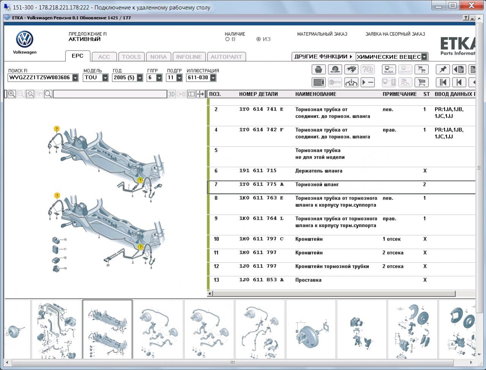The width and height of the screenshot is (486, 370).
Task: Open the AUTOPART tab
Action: pos(226,57)
